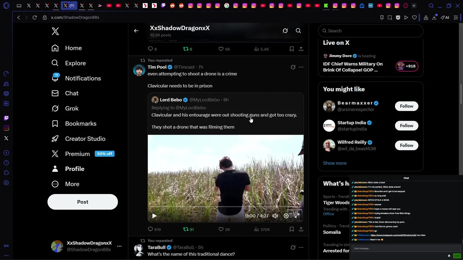This screenshot has height=260, width=463.
Task: Open Explore in X navigation
Action: (68, 63)
